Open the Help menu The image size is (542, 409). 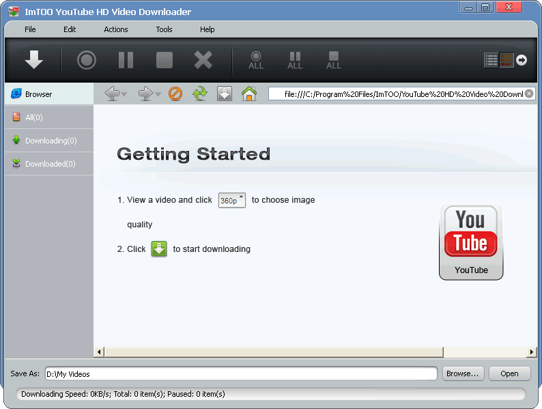click(207, 29)
